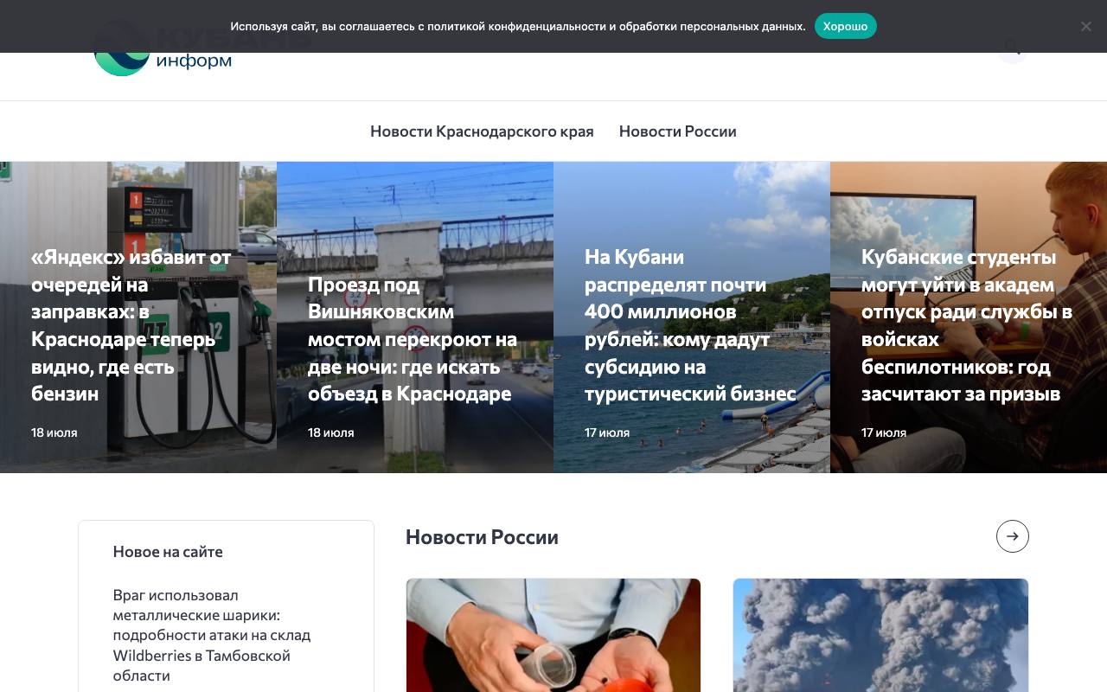Viewport: 1107px width, 692px height.
Task: Click the «17 июля» date under the студенты article
Action: click(x=884, y=432)
